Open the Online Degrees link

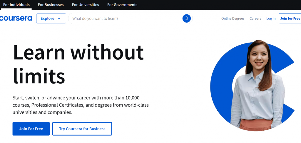233,18
